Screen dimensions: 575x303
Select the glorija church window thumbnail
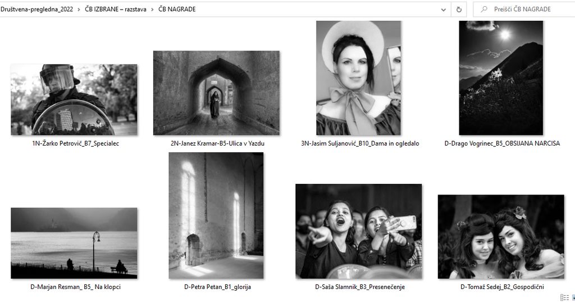point(216,216)
